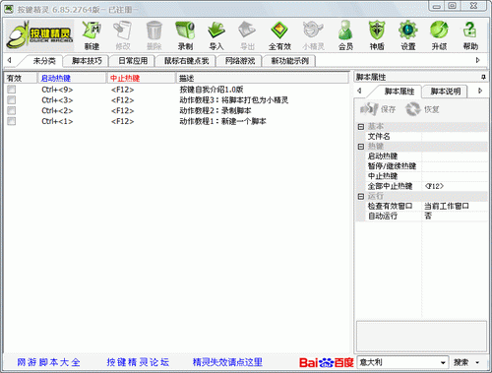
Task: Select description 按键自我介绍1.0版
Action: click(x=212, y=90)
